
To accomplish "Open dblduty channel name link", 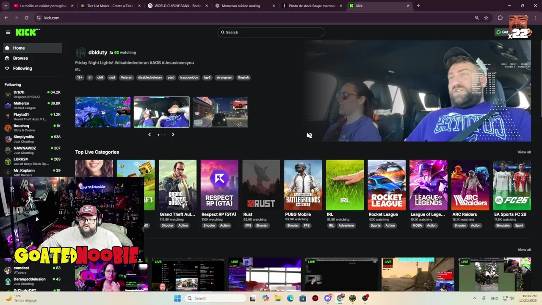I will [x=98, y=53].
